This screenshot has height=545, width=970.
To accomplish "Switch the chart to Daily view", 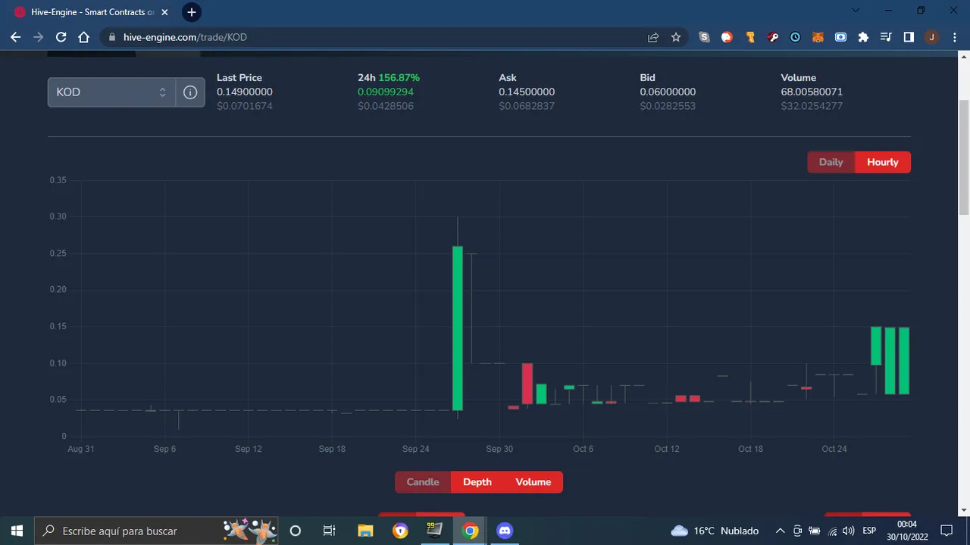I will 831,162.
